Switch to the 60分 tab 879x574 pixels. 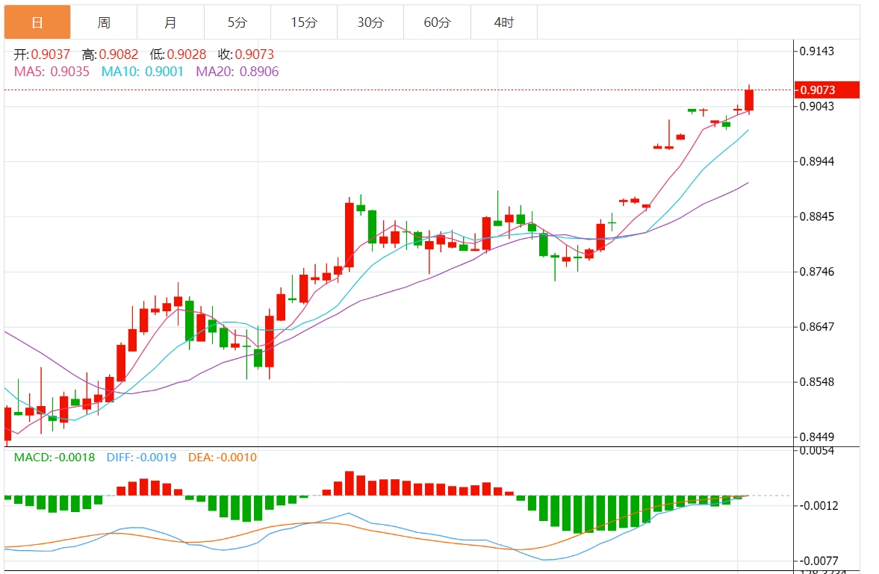[x=437, y=22]
